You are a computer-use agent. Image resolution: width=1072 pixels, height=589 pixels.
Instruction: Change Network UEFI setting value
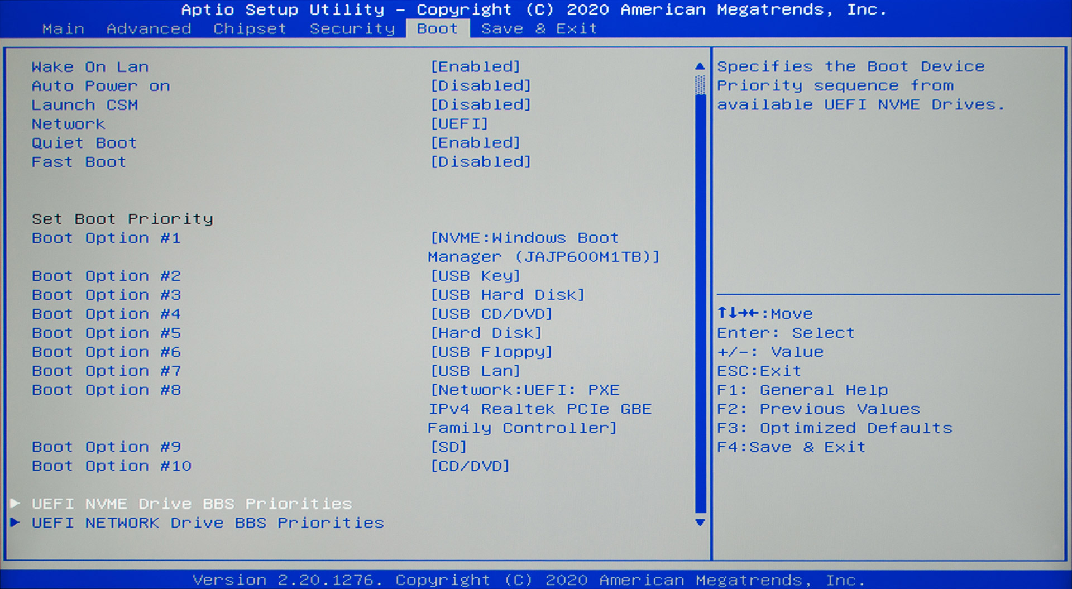click(460, 124)
